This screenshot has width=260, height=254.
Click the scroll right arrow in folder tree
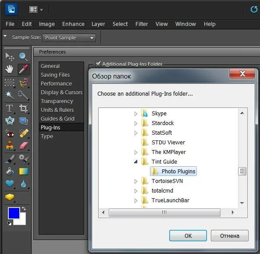[233, 212]
